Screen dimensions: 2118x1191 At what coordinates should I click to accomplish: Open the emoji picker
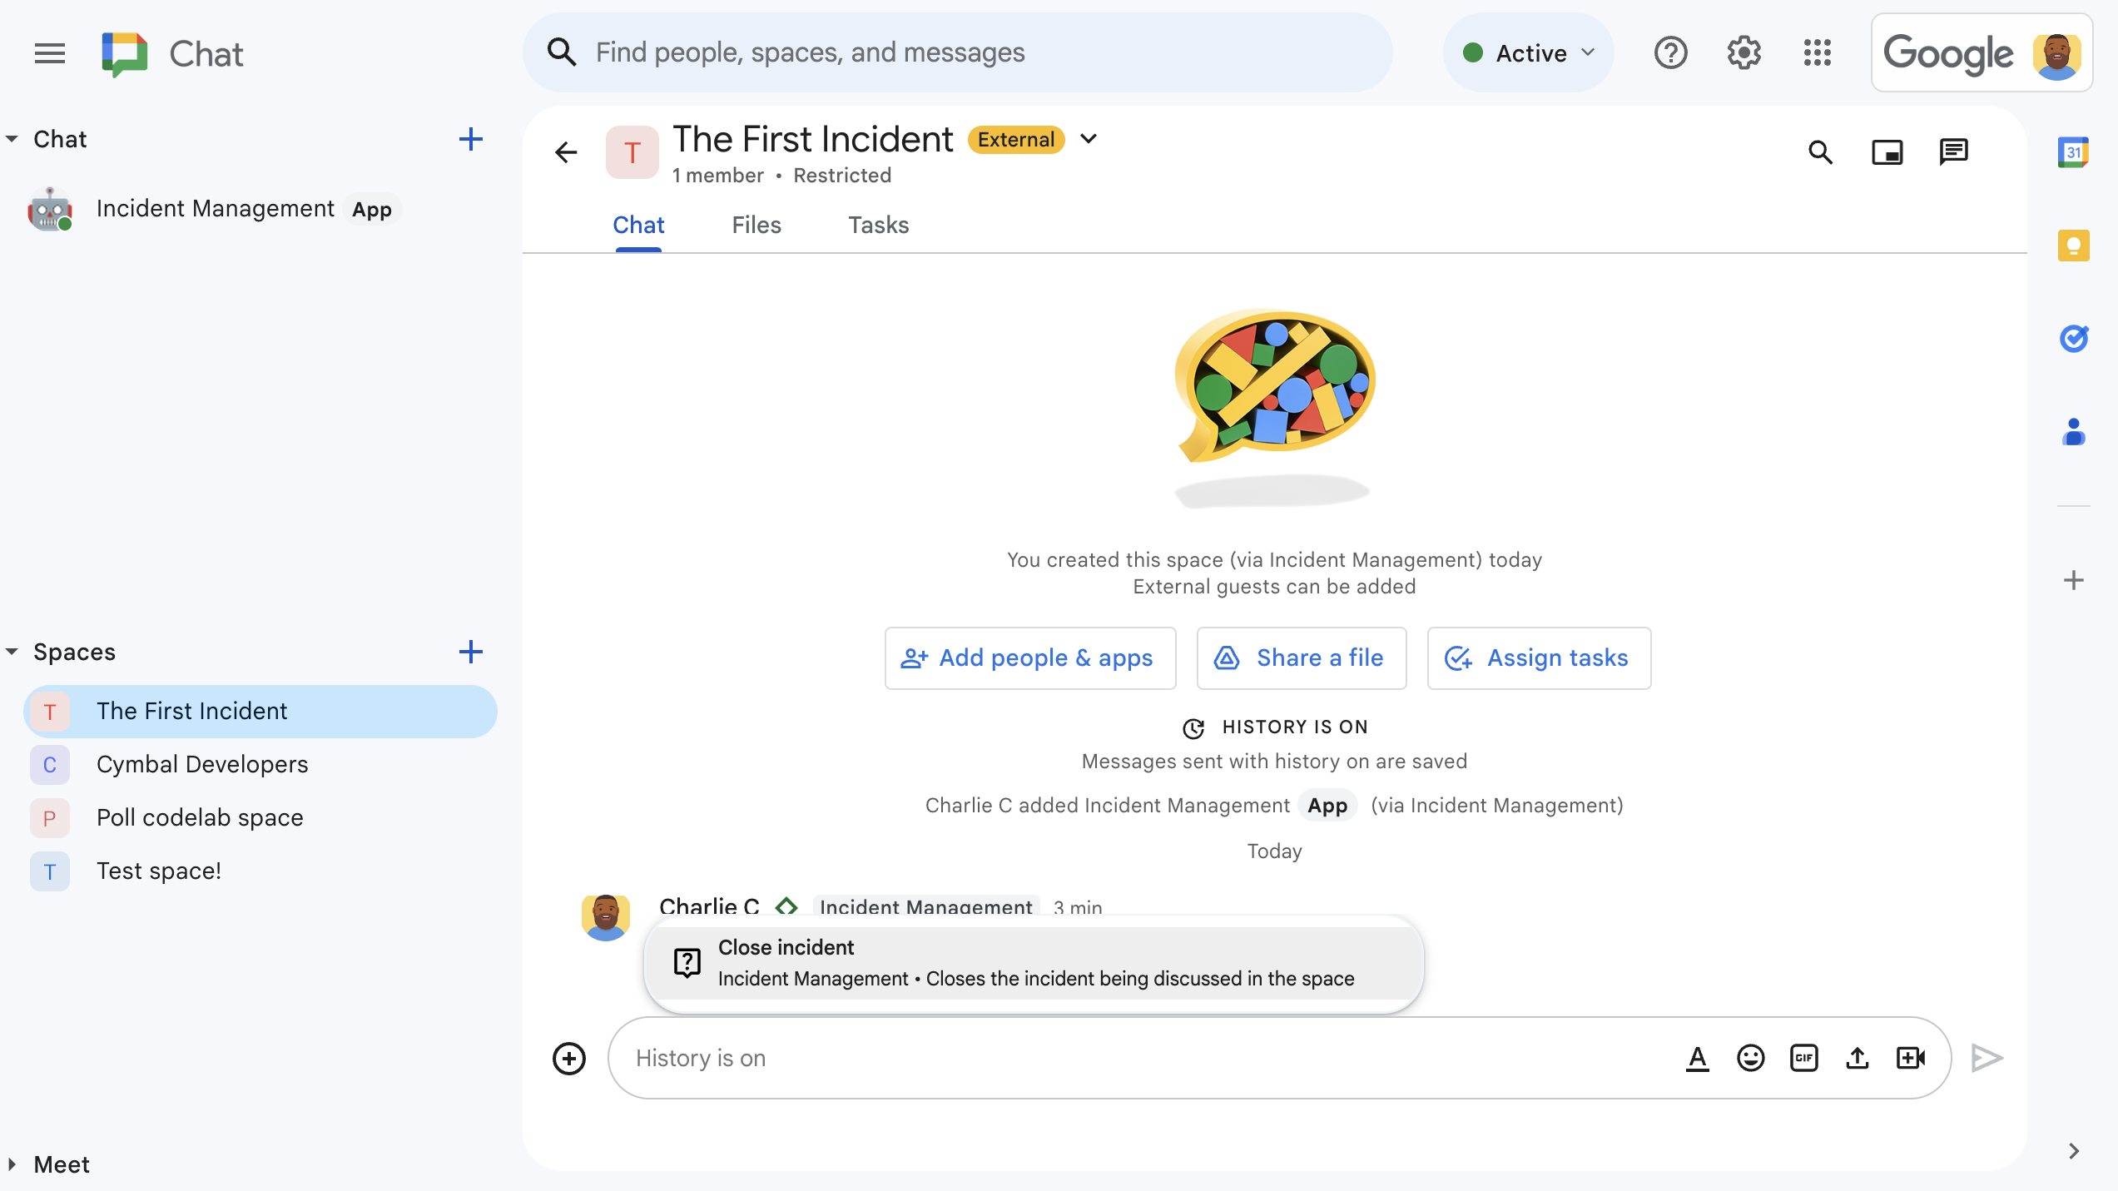click(1750, 1058)
